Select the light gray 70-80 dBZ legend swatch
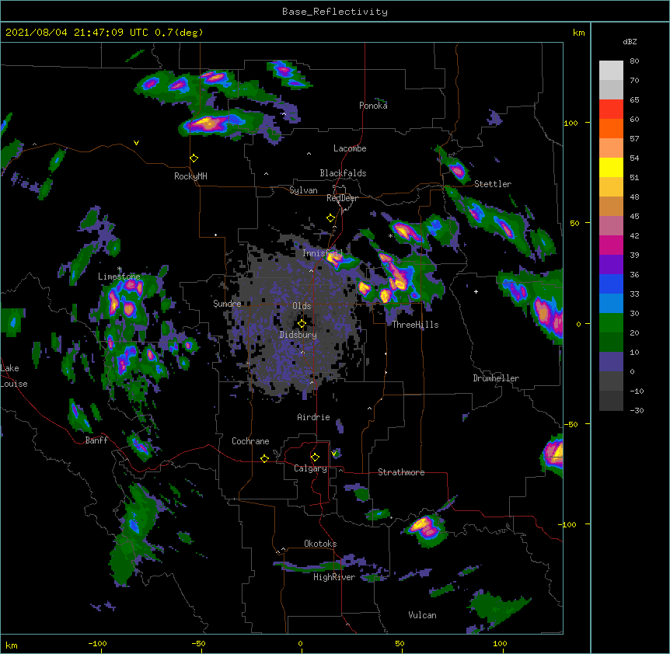This screenshot has width=670, height=654. [x=611, y=71]
